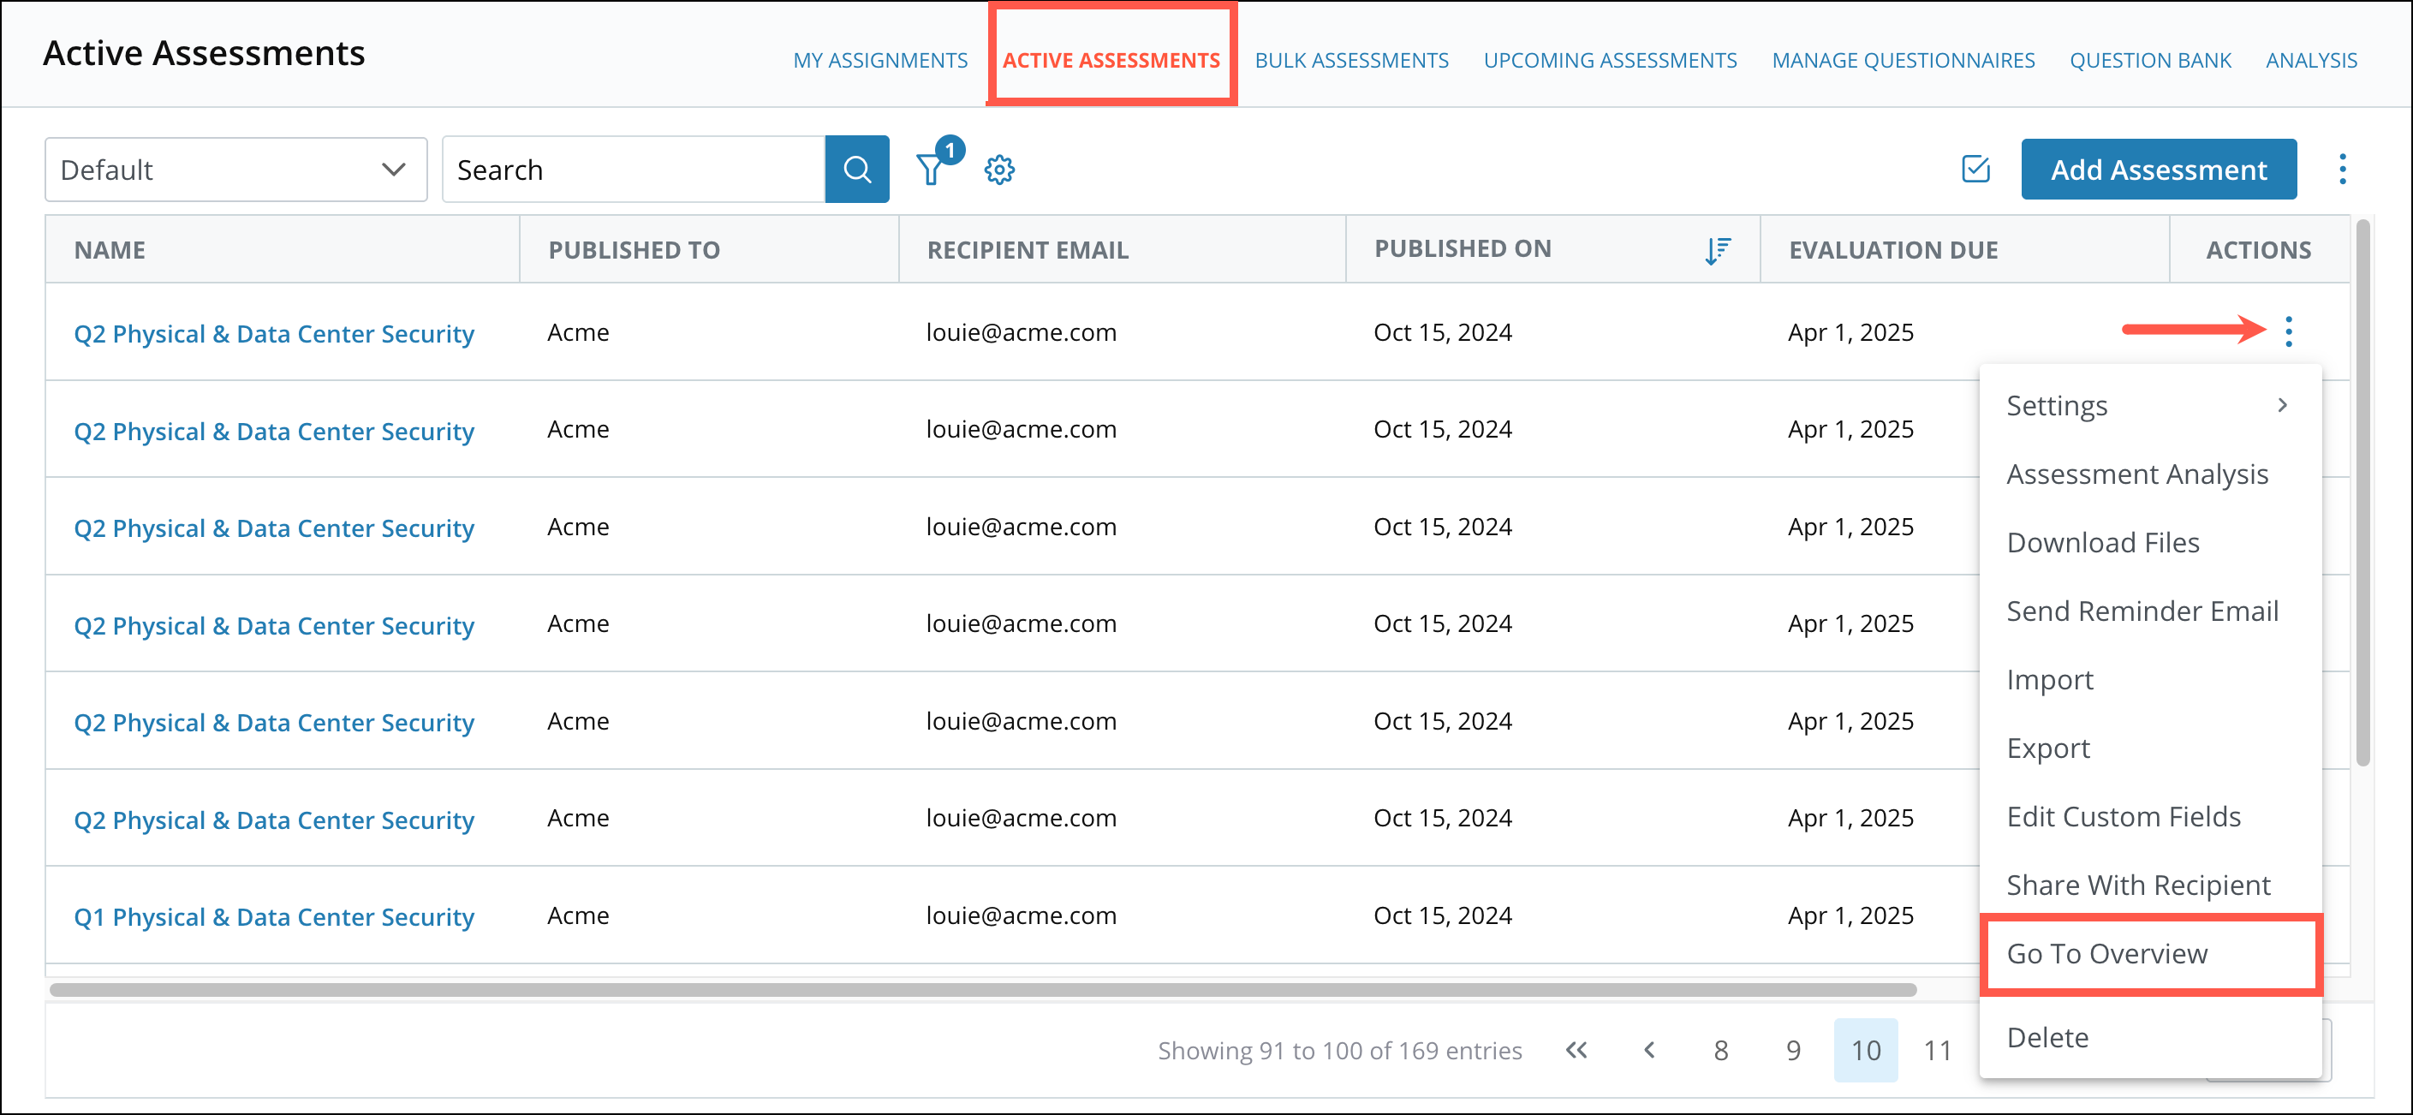Screen dimensions: 2413x1115
Task: Click the search magnifier icon
Action: [x=856, y=169]
